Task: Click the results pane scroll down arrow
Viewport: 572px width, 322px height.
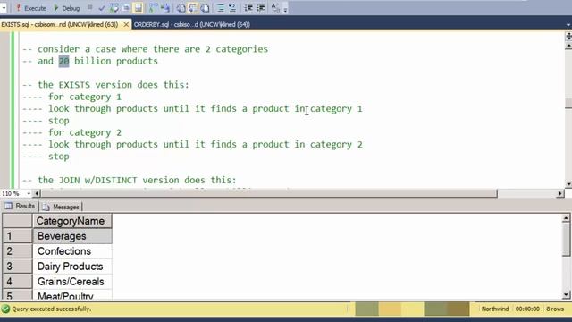Action: 566,294
